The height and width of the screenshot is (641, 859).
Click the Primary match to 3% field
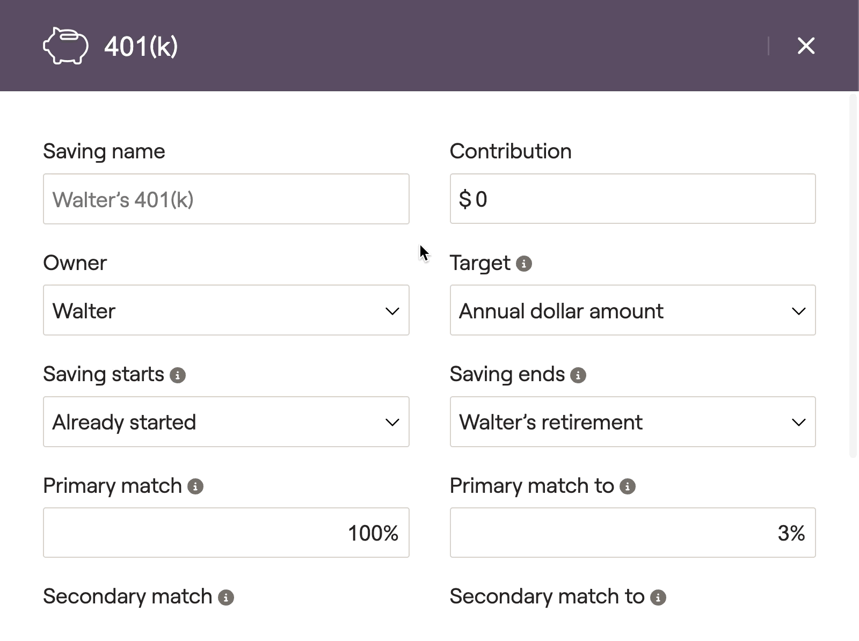[632, 533]
